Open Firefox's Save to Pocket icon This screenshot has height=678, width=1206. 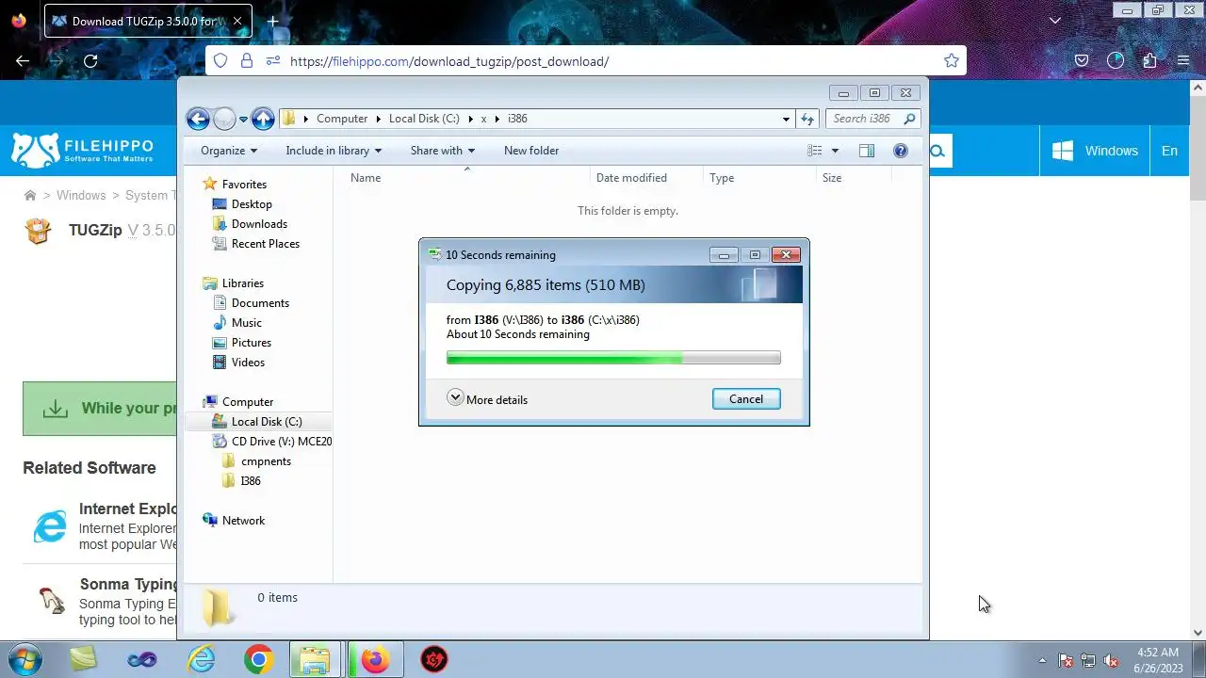[x=1082, y=61]
